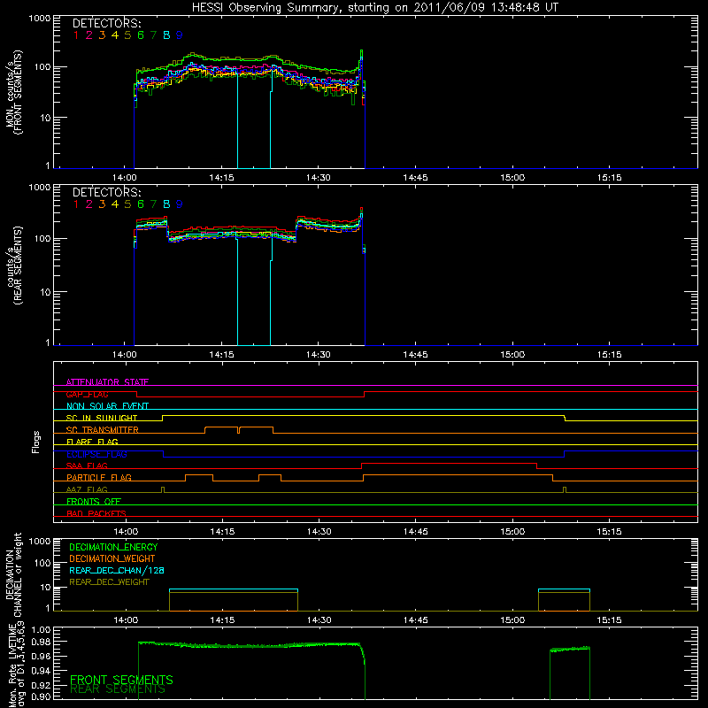Click 14:00 tick under flags panel
The image size is (708, 708).
pyautogui.click(x=126, y=532)
